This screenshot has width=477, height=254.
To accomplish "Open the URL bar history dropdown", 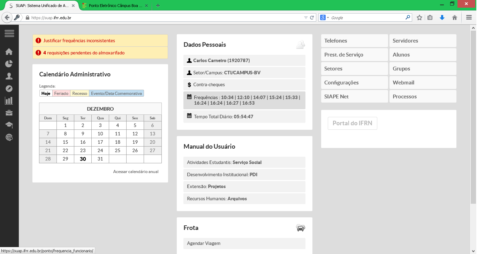I will point(306,17).
